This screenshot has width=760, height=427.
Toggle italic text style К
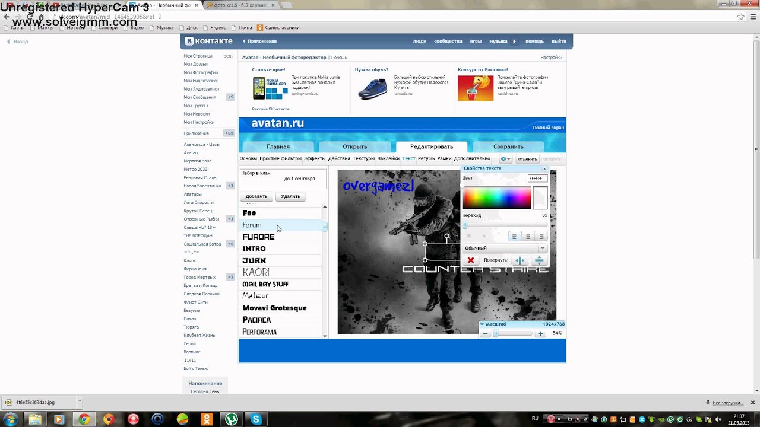pos(484,236)
